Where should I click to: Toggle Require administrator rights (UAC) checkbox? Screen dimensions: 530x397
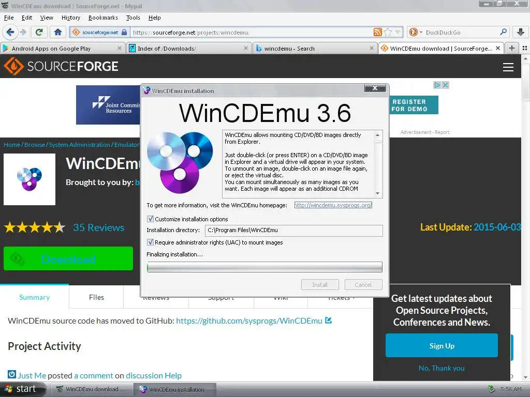click(x=151, y=242)
